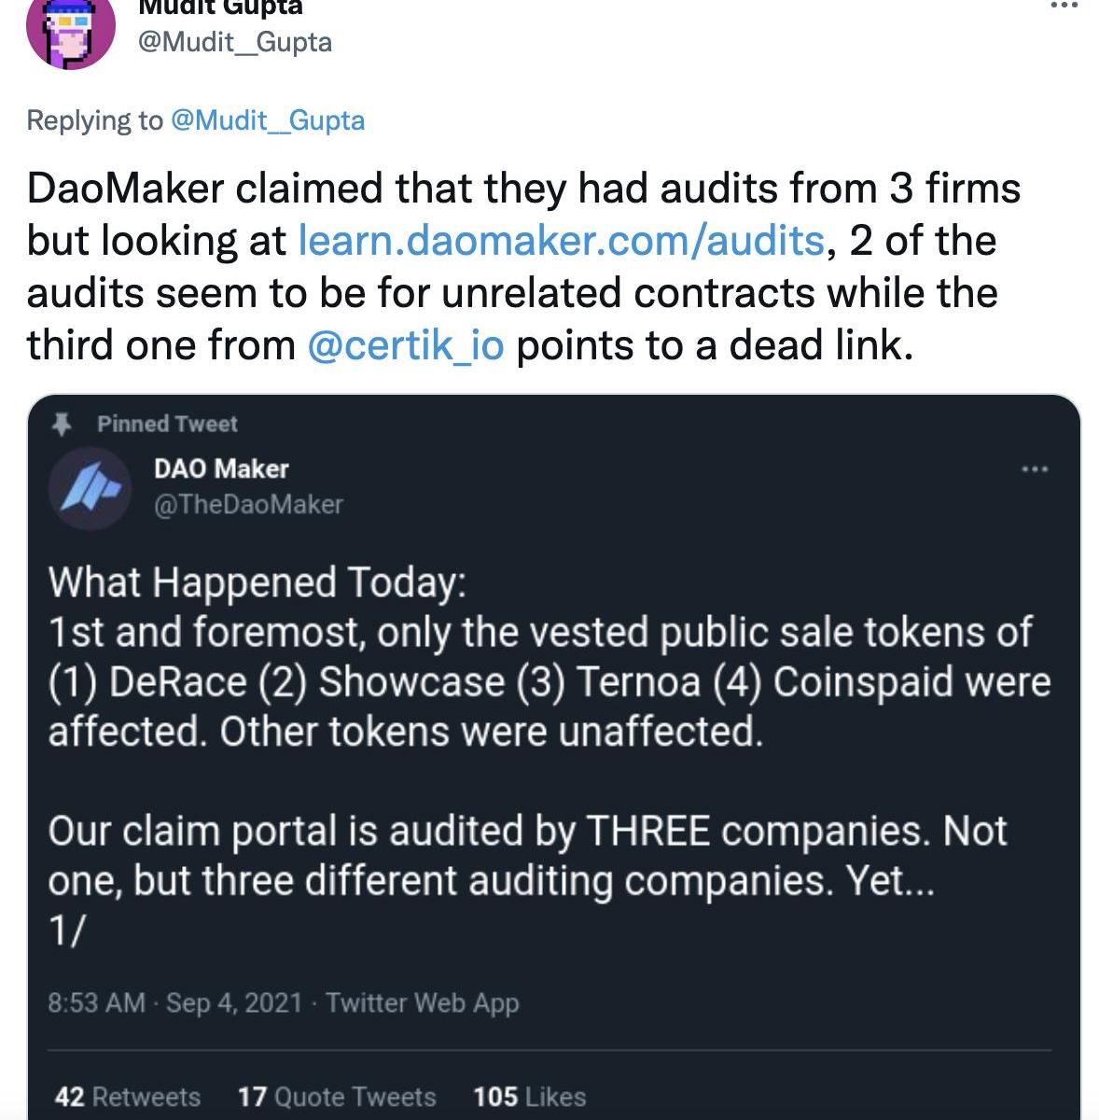
Task: Open the tweet's more options ellipsis
Action: pyautogui.click(x=1064, y=6)
